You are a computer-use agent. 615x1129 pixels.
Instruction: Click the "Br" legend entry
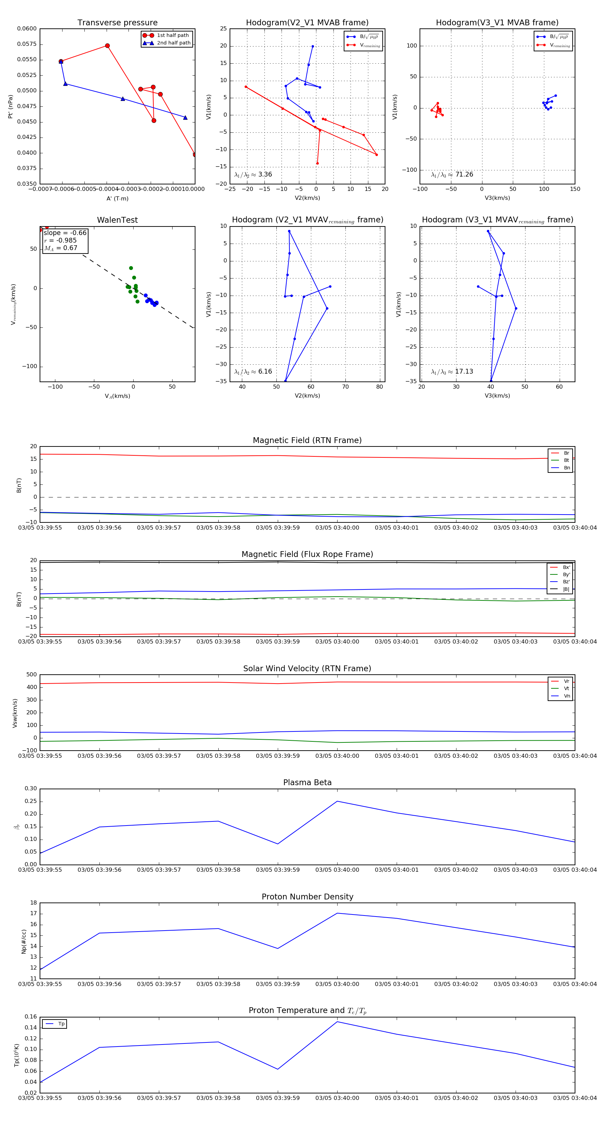[560, 453]
